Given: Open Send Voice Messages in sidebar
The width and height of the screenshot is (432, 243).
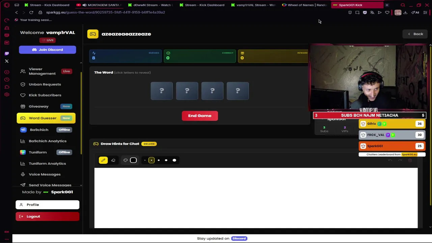Looking at the screenshot, I should (46, 185).
